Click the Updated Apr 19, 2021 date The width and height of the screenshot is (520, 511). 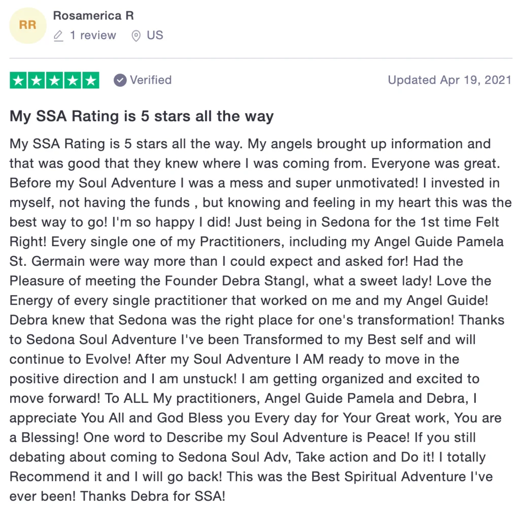click(449, 80)
